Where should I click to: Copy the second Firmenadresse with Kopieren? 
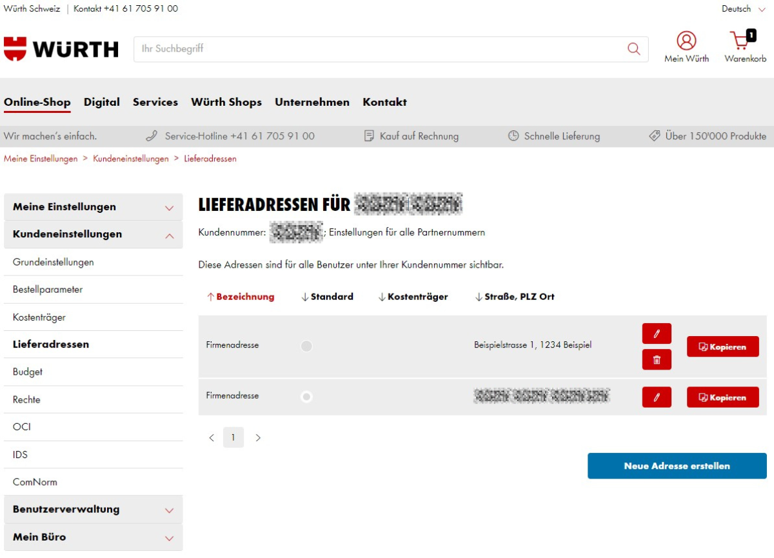tap(723, 397)
